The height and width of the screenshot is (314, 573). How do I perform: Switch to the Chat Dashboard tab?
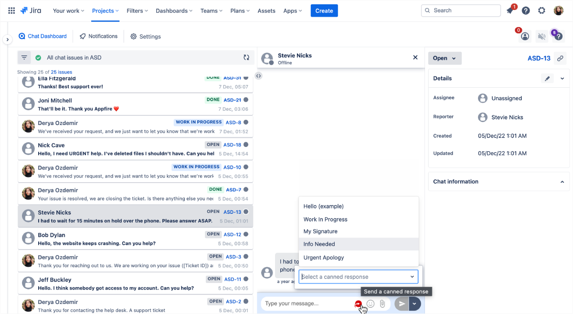tap(42, 36)
